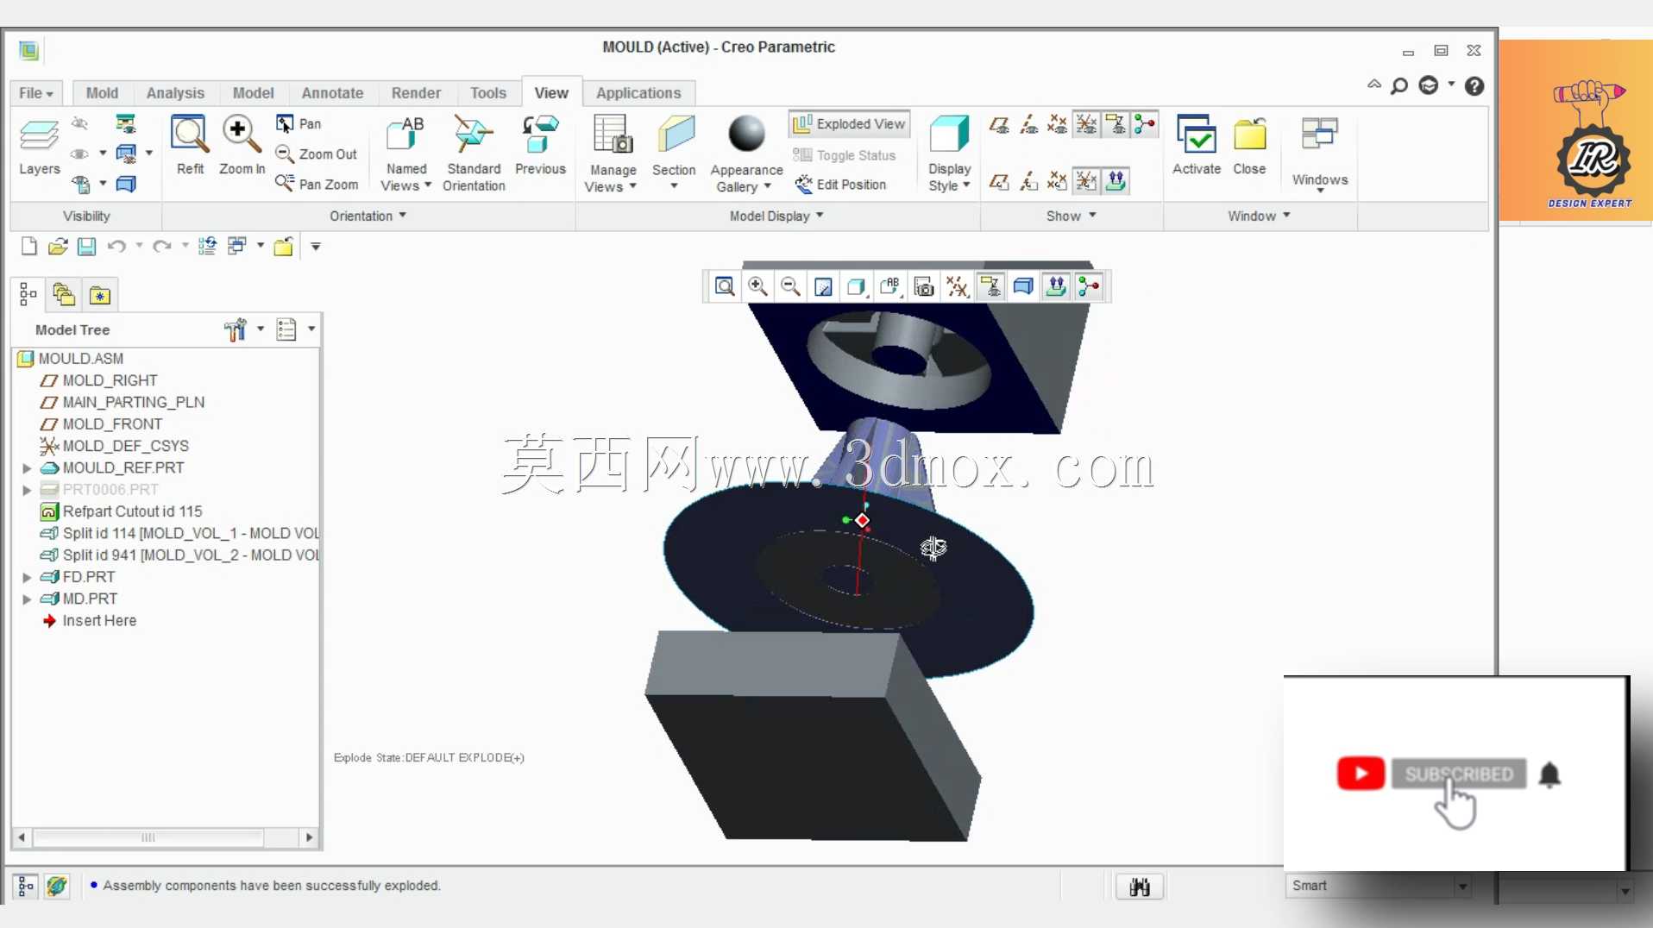Apply Standard Orientation to the model

pyautogui.click(x=474, y=154)
